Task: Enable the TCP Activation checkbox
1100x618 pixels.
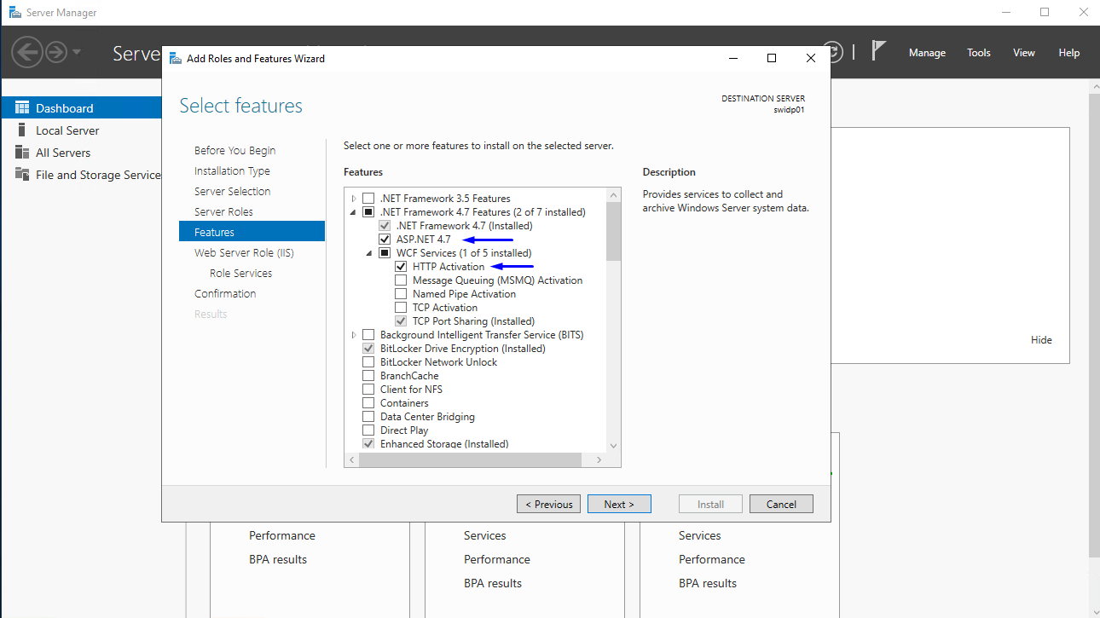Action: (x=401, y=308)
